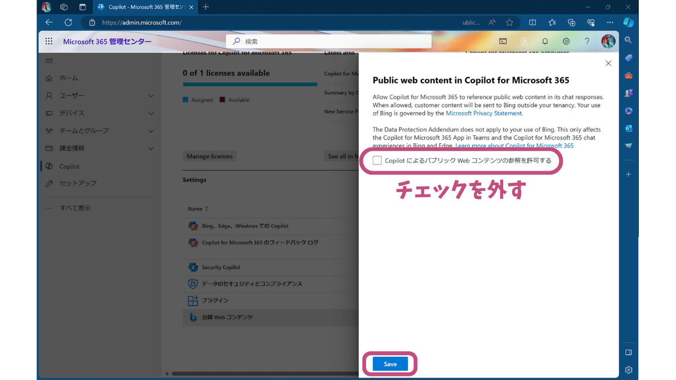The height and width of the screenshot is (380, 676).
Task: Open Edge sidebar settings gear at bottom
Action: point(629,370)
